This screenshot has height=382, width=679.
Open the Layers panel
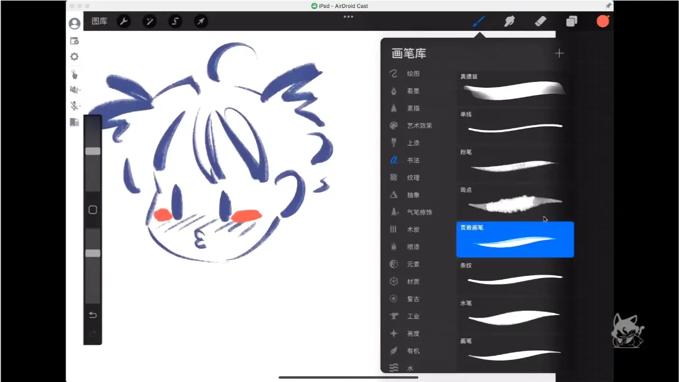tap(571, 22)
